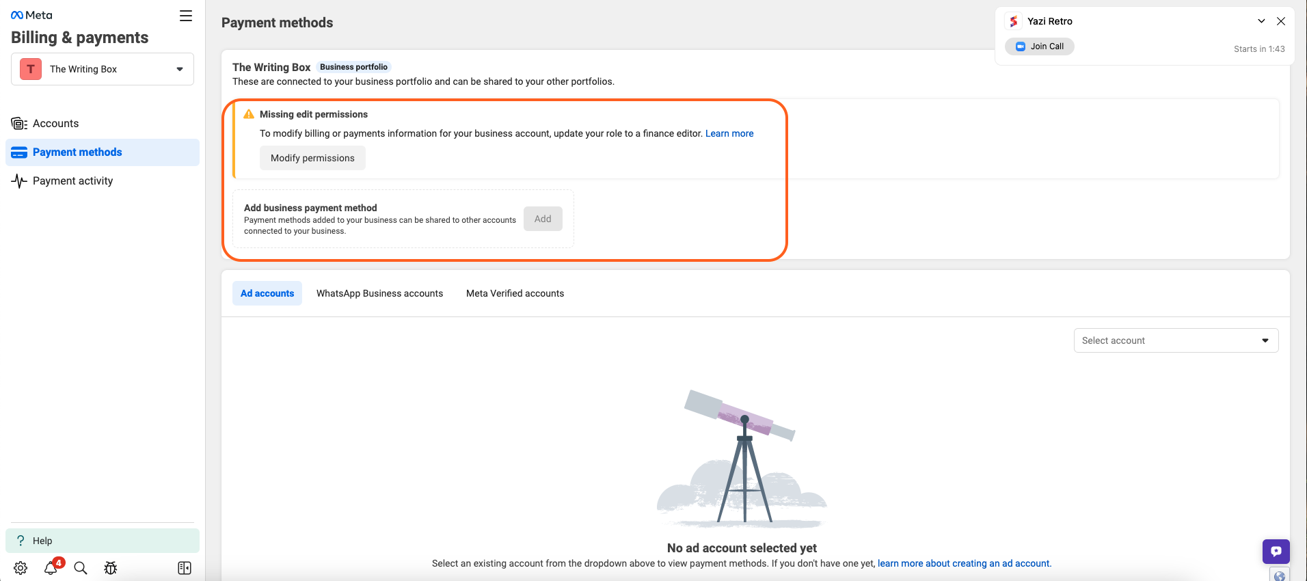Open settings gear in bottom toolbar
This screenshot has width=1307, height=581.
(21, 568)
